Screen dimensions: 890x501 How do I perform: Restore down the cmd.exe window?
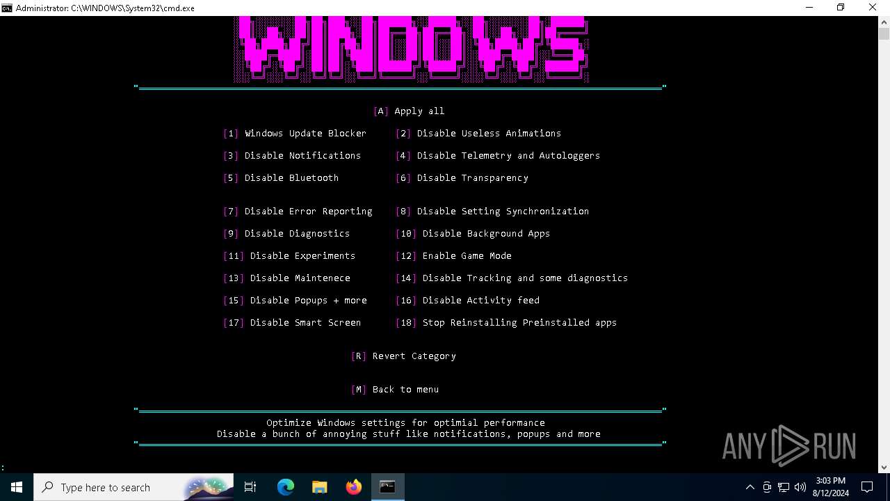click(841, 8)
